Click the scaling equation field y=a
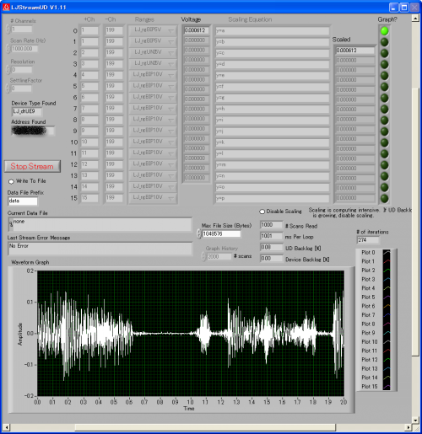The height and width of the screenshot is (434, 422). pos(272,30)
